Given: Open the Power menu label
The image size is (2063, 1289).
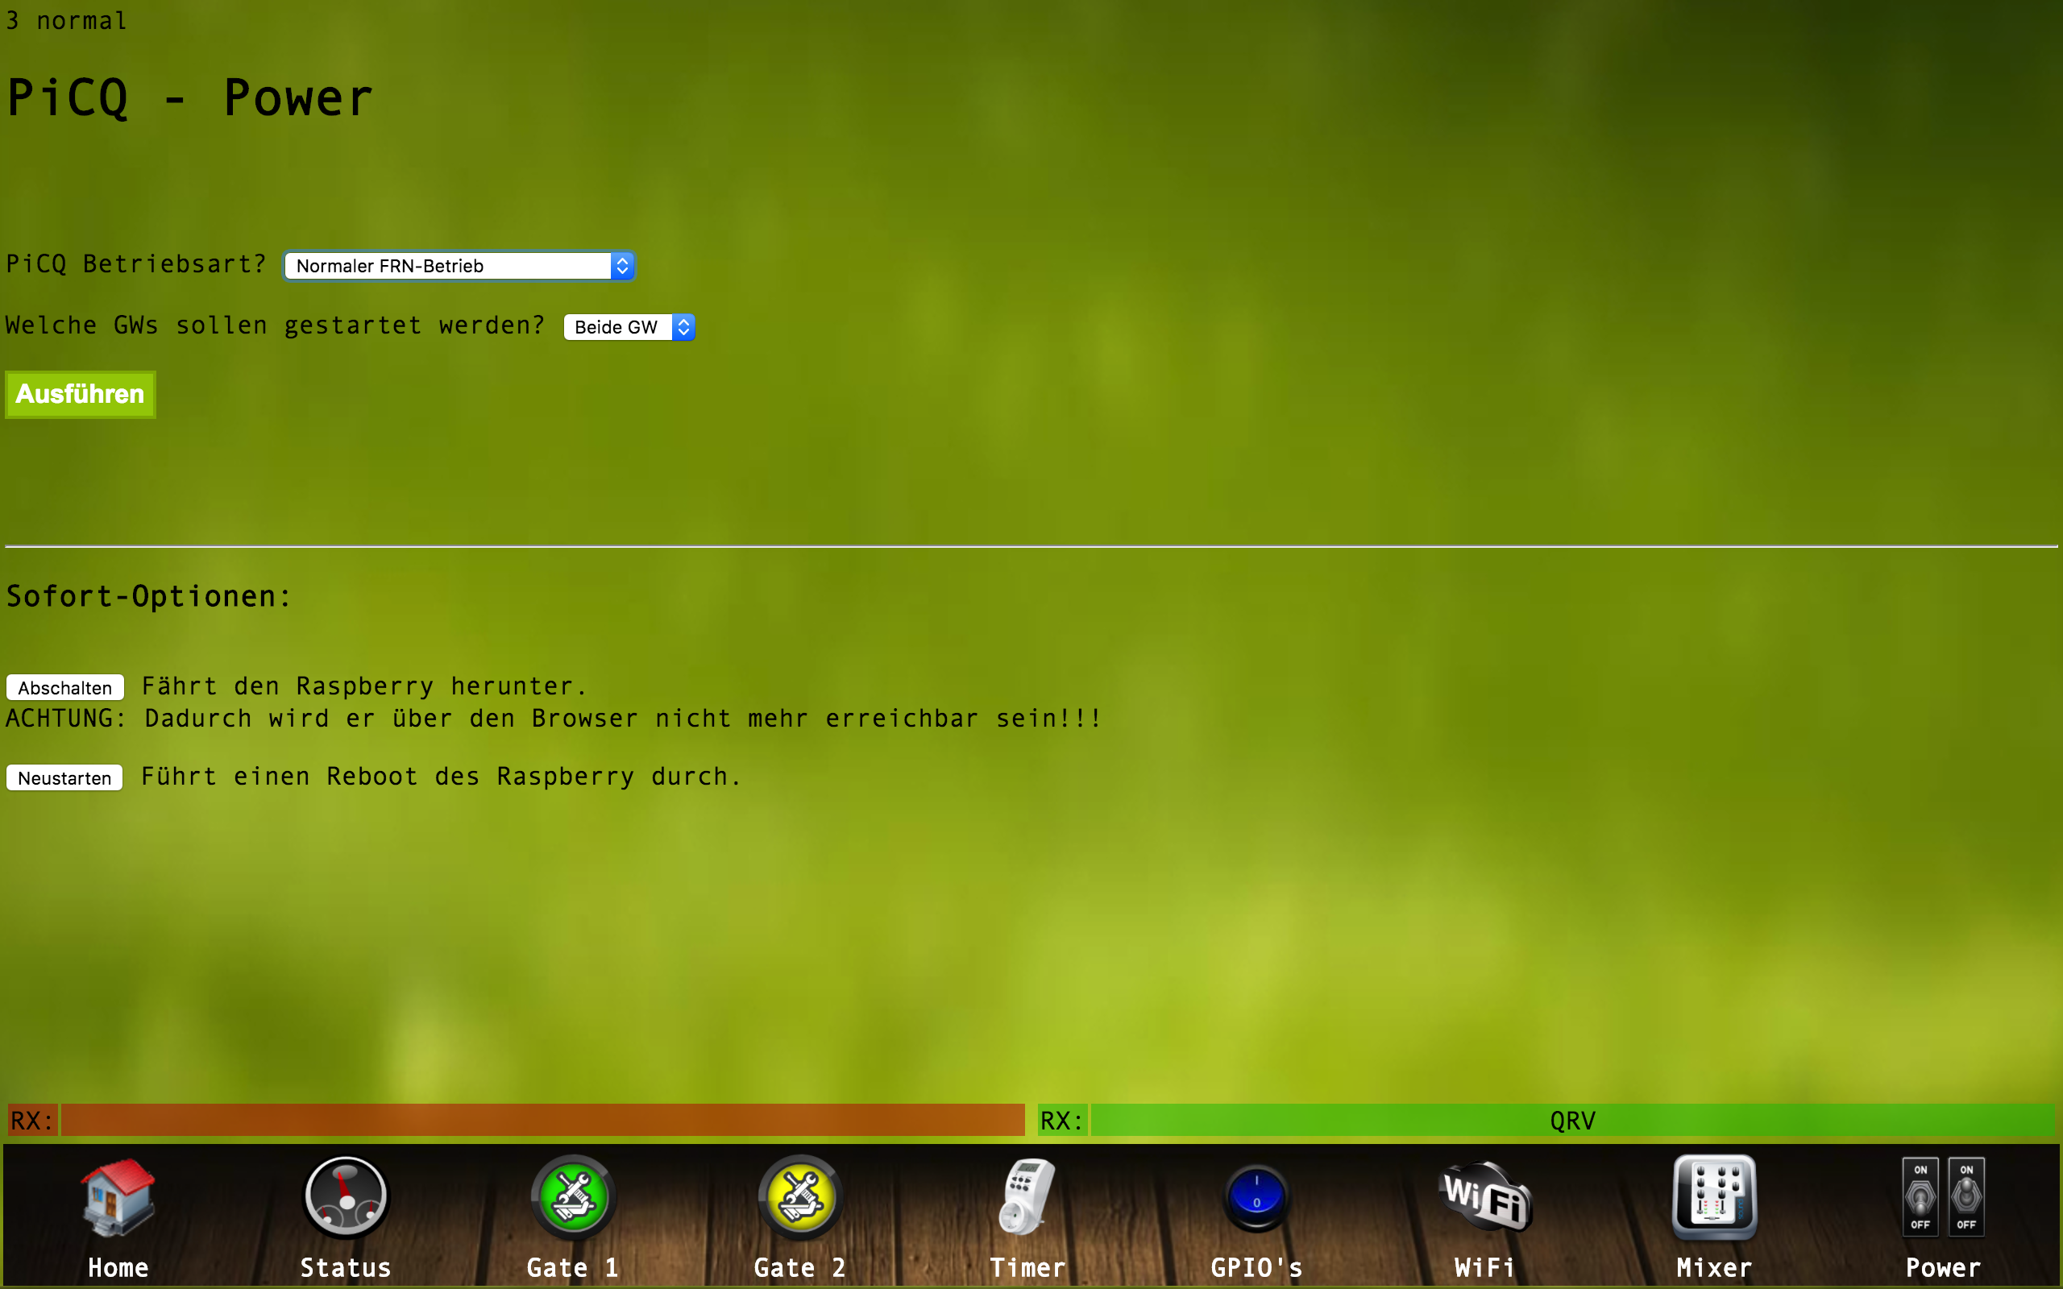Looking at the screenshot, I should (1943, 1268).
